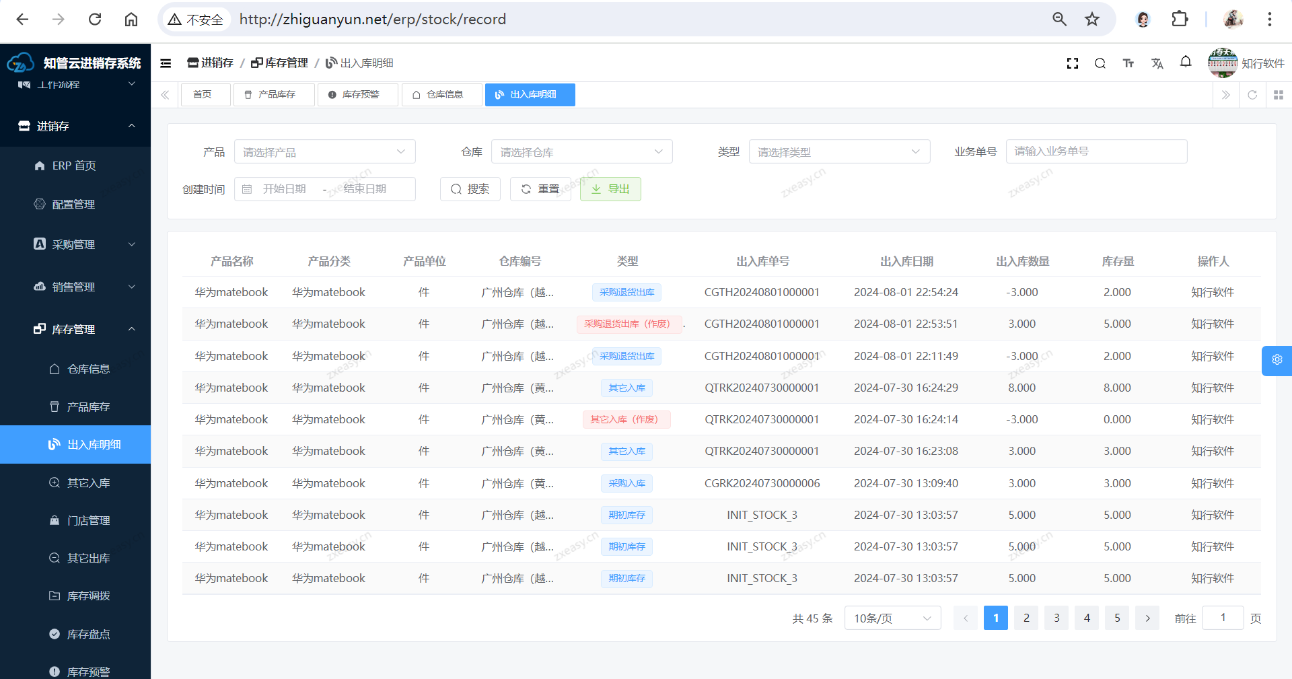Collapse sidebar with hamburger icon
Image resolution: width=1292 pixels, height=679 pixels.
[166, 63]
